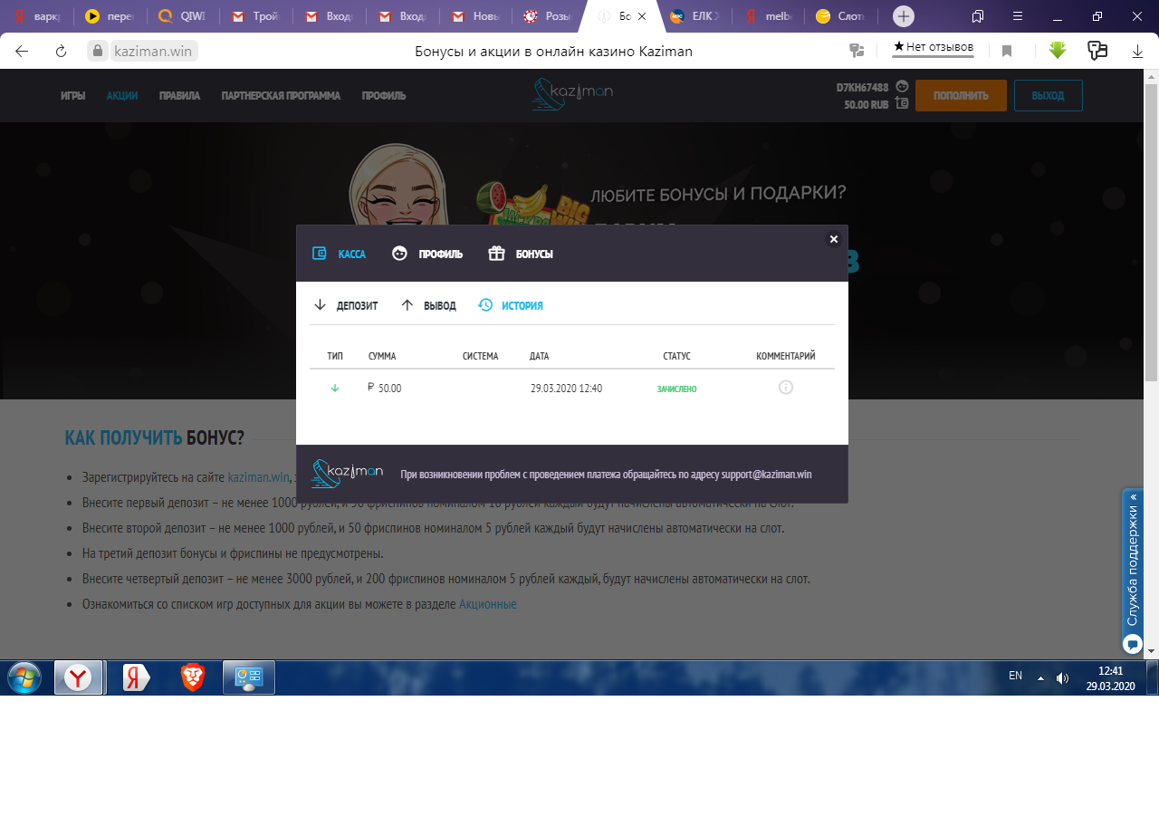Close the active Бонусы browser tab
1159x826 pixels.
tap(641, 16)
